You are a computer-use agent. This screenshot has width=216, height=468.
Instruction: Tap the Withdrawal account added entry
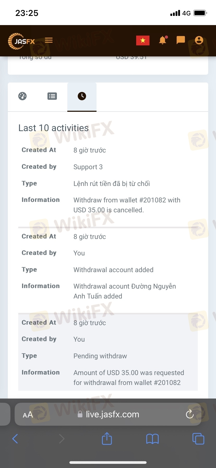click(113, 270)
